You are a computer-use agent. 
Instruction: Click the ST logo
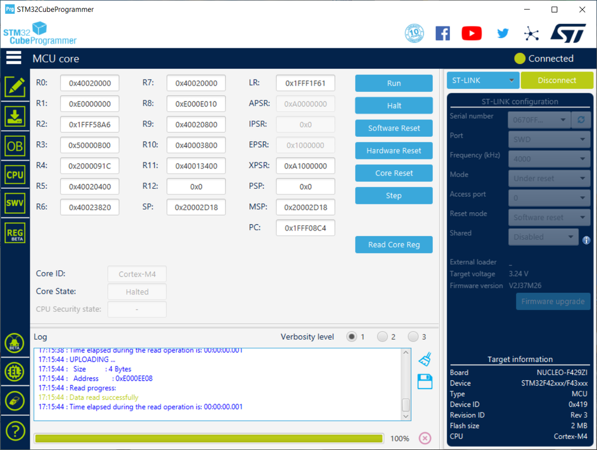[x=568, y=33]
